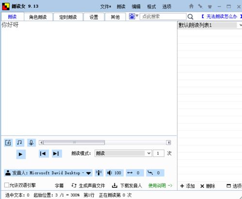Switch to the 定时朗读 tab
The width and height of the screenshot is (242, 199).
pos(68,17)
